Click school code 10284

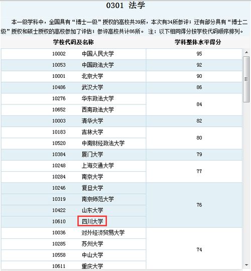click(x=59, y=177)
